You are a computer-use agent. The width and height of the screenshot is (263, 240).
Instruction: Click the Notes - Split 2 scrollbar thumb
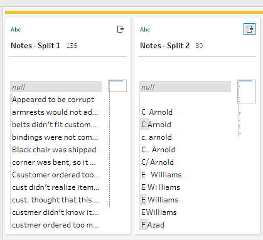(247, 91)
